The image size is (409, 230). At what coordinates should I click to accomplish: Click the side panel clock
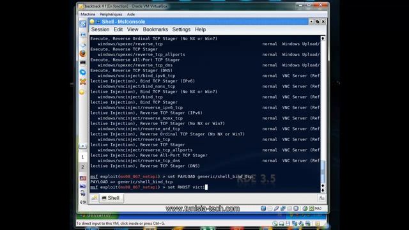tap(83, 202)
